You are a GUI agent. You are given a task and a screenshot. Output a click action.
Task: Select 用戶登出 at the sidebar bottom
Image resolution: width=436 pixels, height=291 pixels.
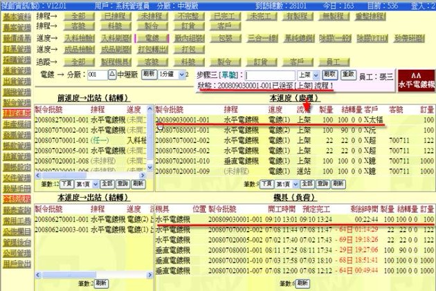[16, 263]
